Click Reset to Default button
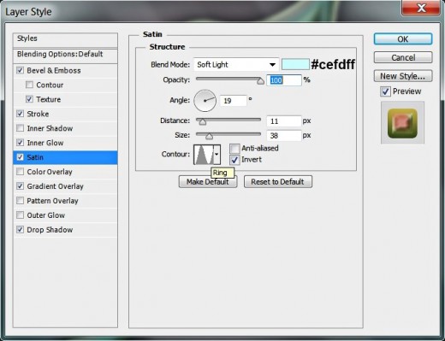Screen dimensions: 445x341 point(278,181)
